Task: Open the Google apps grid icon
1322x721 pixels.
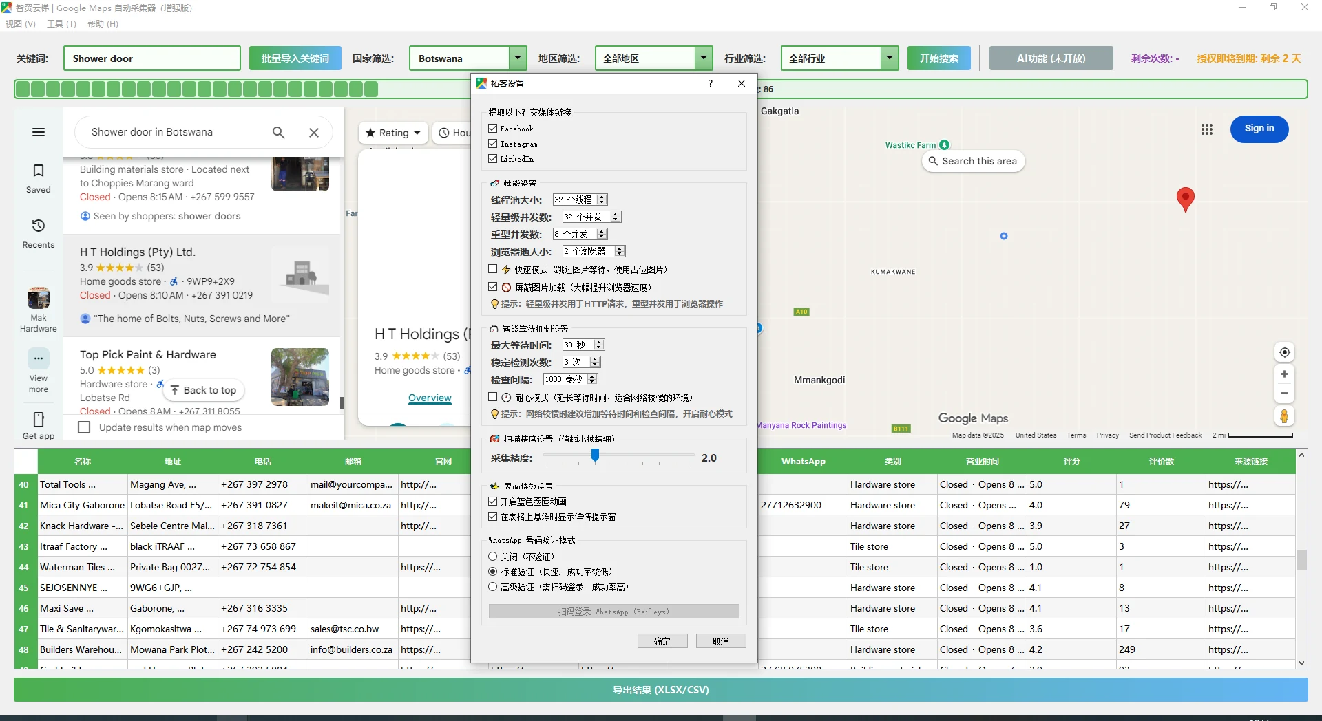Action: tap(1207, 129)
